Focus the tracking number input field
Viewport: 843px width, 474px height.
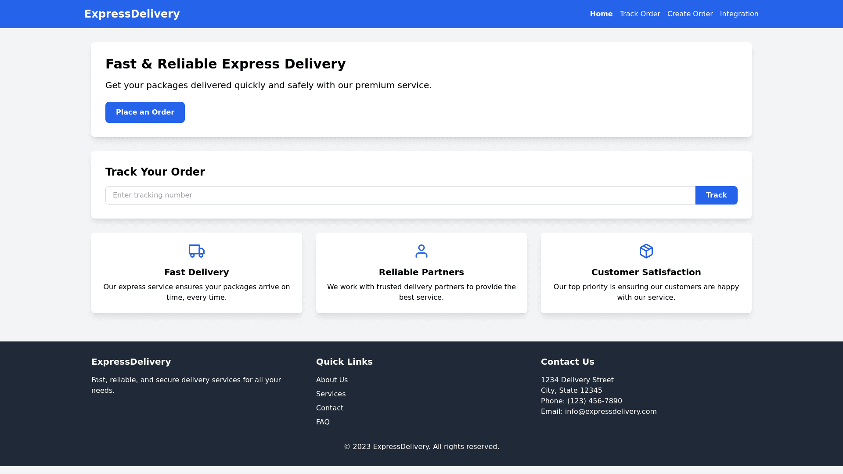pyautogui.click(x=400, y=195)
